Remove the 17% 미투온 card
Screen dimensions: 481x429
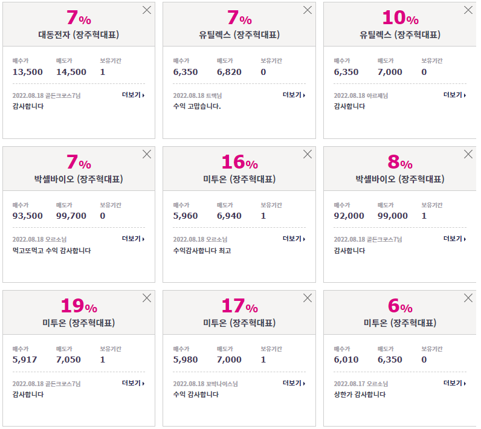click(x=308, y=298)
